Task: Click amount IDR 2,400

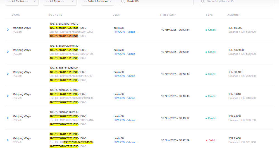Action: click(x=235, y=138)
